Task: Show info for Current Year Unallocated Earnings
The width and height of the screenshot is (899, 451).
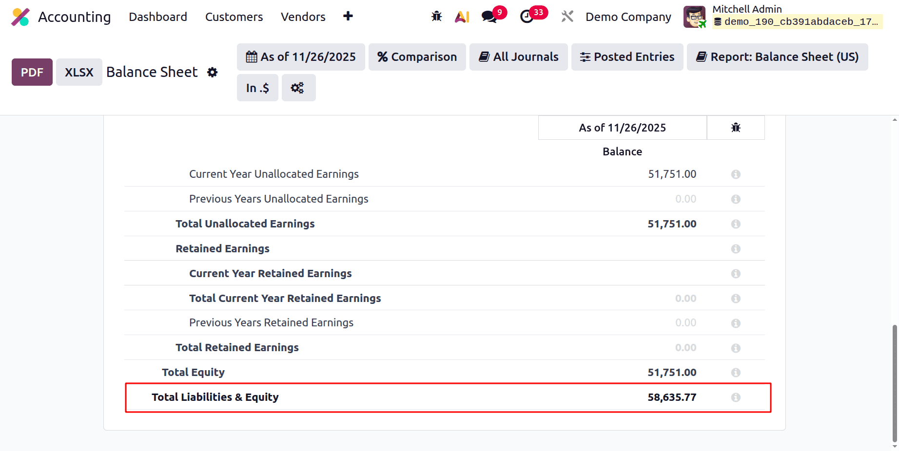Action: [x=736, y=174]
